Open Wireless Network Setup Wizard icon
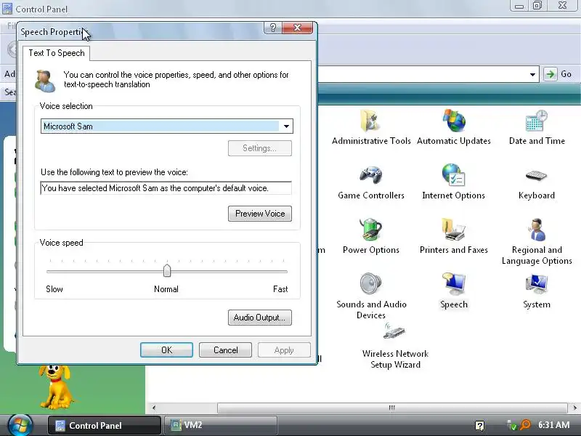Image resolution: width=581 pixels, height=436 pixels. tap(394, 331)
